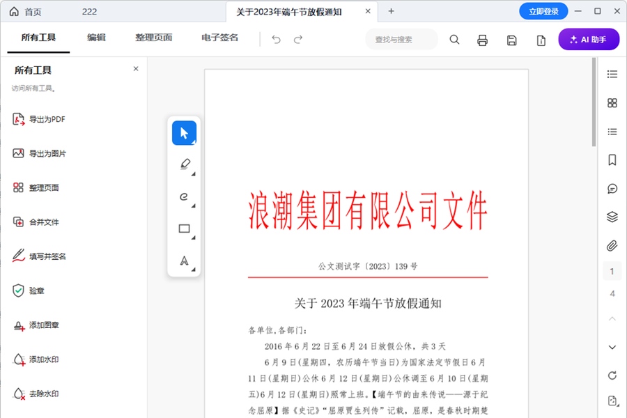Viewport: 627px width, 418px height.
Task: Choose 导出为图片 tool
Action: click(x=39, y=153)
